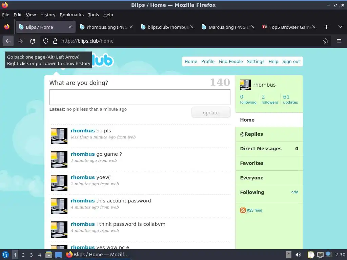Image resolution: width=347 pixels, height=260 pixels.
Task: Click avatar beside 'go game ?' post
Action: [59, 159]
